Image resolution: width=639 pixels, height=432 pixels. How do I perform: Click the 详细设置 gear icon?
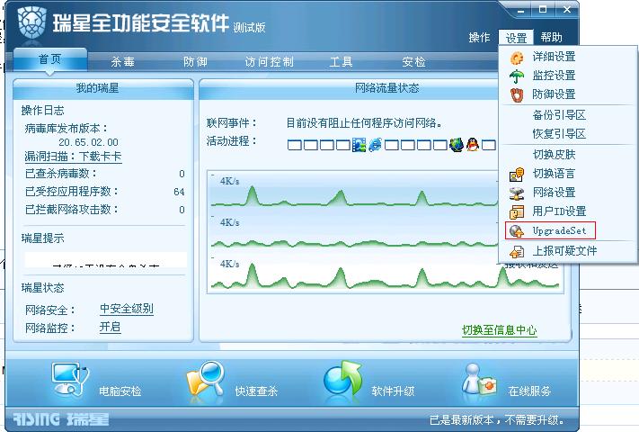517,57
